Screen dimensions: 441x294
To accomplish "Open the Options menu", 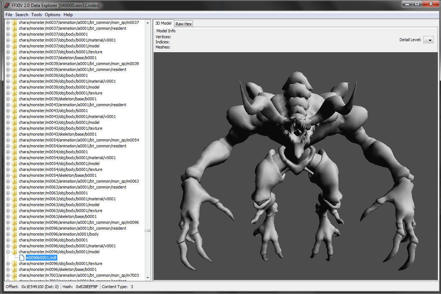I will pyautogui.click(x=53, y=15).
